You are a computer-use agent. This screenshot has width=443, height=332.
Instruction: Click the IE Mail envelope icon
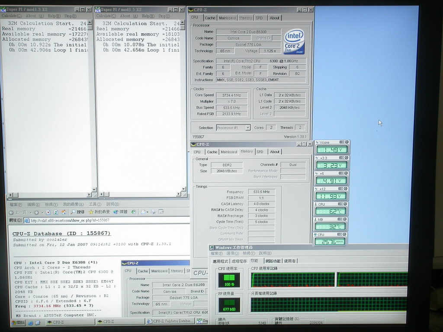coord(143,212)
